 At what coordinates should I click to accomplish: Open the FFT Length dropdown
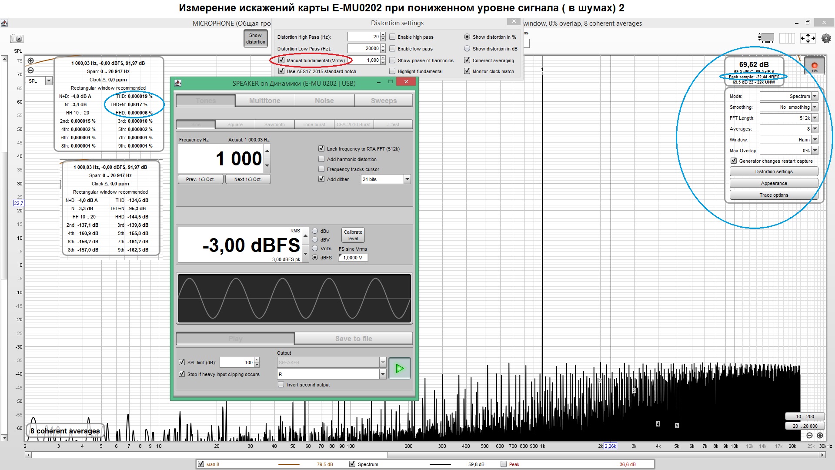click(815, 118)
